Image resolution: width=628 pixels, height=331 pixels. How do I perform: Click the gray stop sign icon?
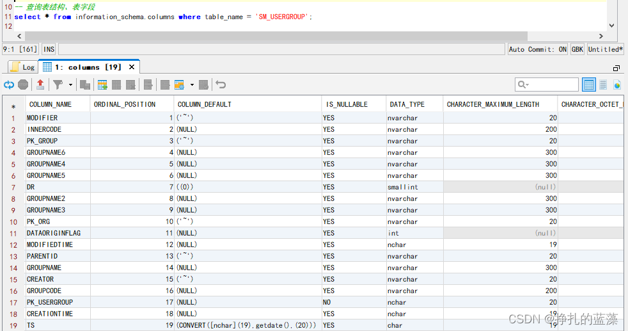pyautogui.click(x=23, y=85)
